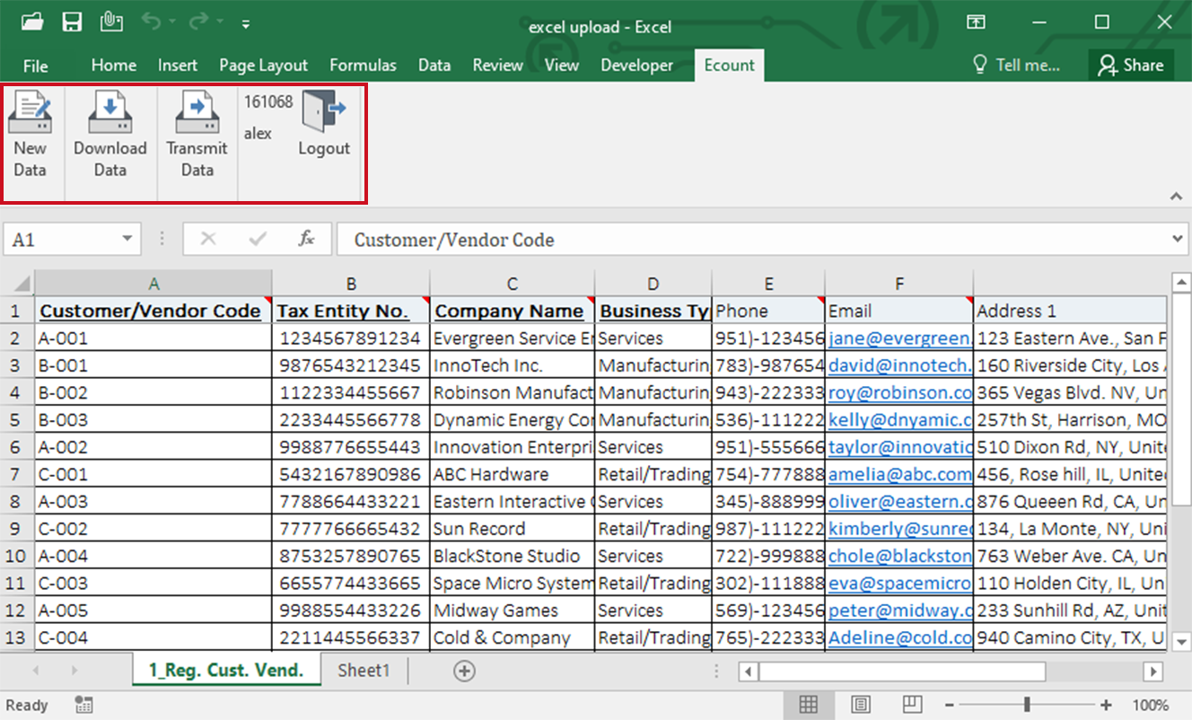Screen dimensions: 1192x720
Task: Select Normal view in status bar
Action: point(808,705)
